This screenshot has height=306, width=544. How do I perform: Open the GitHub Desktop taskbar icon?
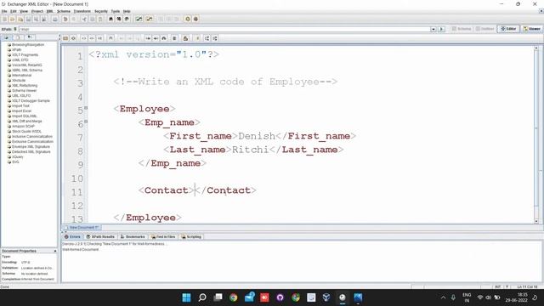[x=280, y=297]
